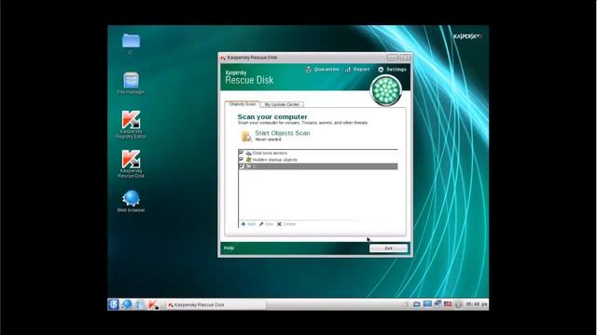Toggle the Disk boot sectors checkbox
Screen dimensions: 597x335
click(x=241, y=153)
